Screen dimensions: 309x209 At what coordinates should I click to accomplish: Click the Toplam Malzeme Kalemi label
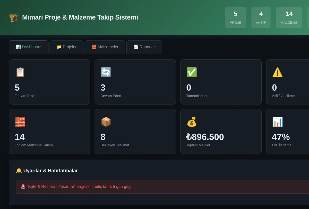(34, 145)
